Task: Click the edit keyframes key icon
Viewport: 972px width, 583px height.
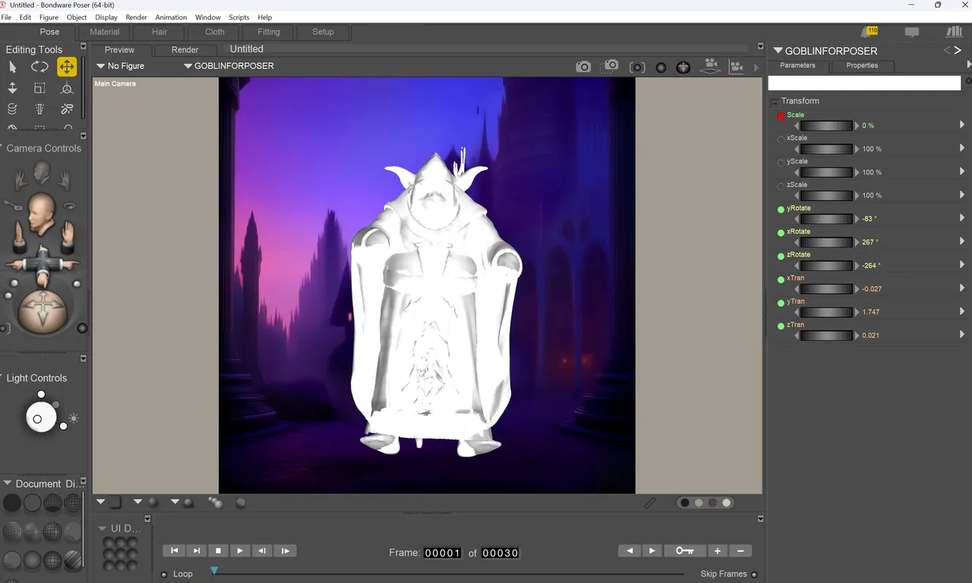Action: [685, 551]
